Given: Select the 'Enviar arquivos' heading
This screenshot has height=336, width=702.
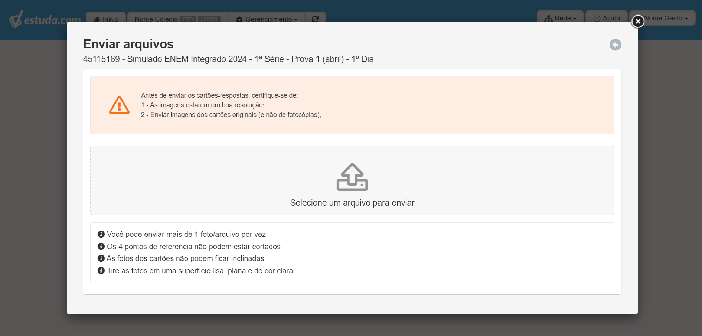Looking at the screenshot, I should (128, 44).
